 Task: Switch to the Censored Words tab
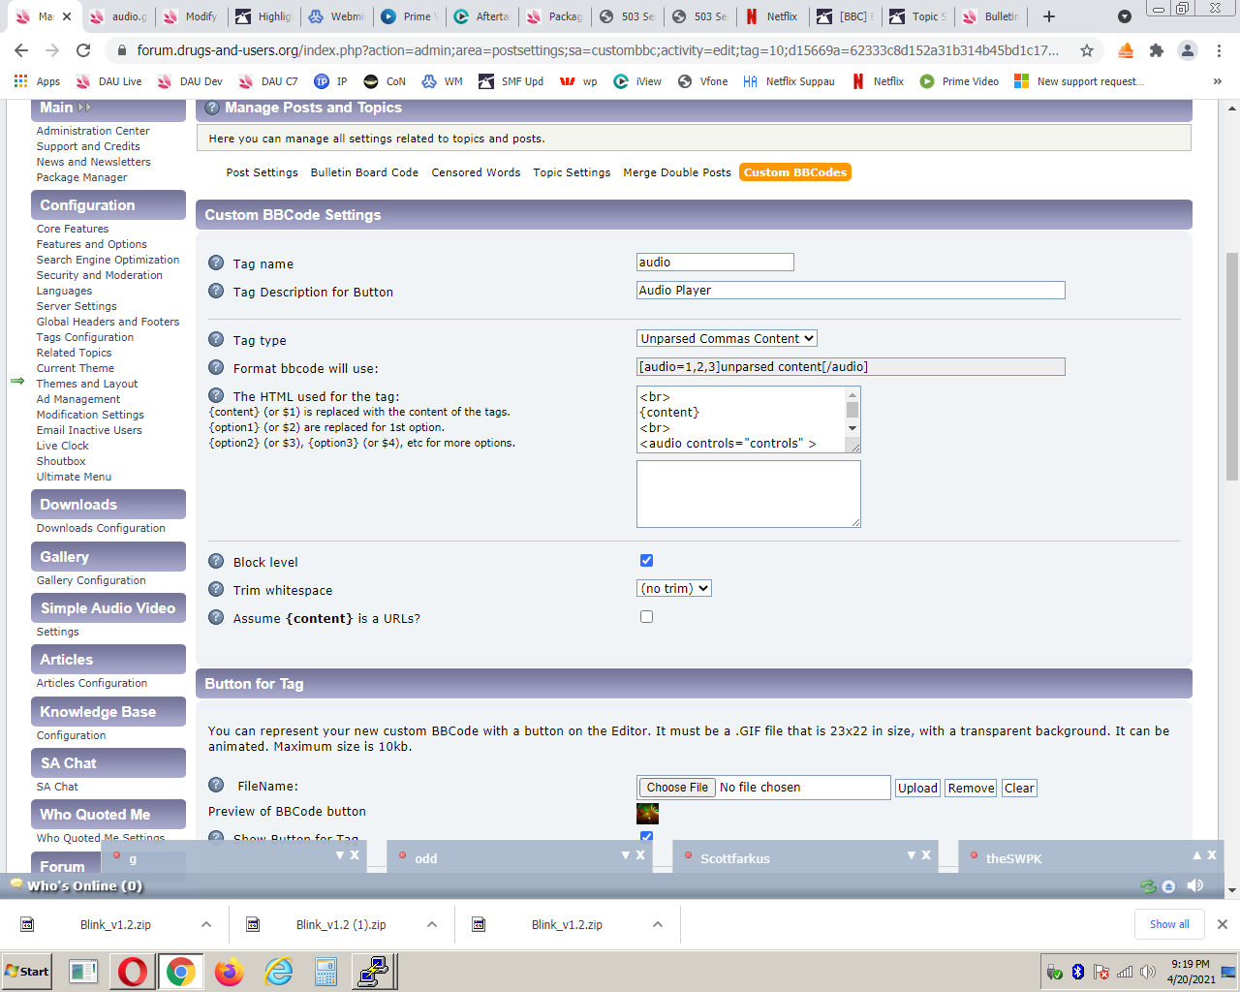476,172
